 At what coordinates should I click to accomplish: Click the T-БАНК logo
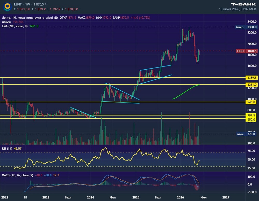(243, 4)
